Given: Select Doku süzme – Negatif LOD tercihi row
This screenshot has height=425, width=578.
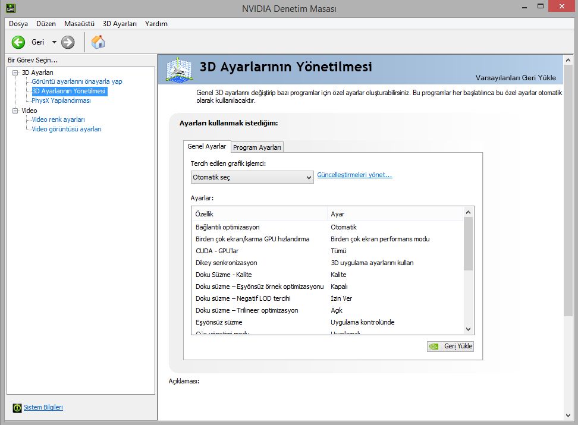Looking at the screenshot, I should point(327,298).
